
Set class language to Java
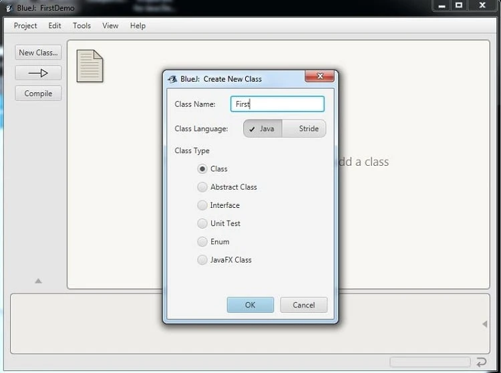(263, 128)
